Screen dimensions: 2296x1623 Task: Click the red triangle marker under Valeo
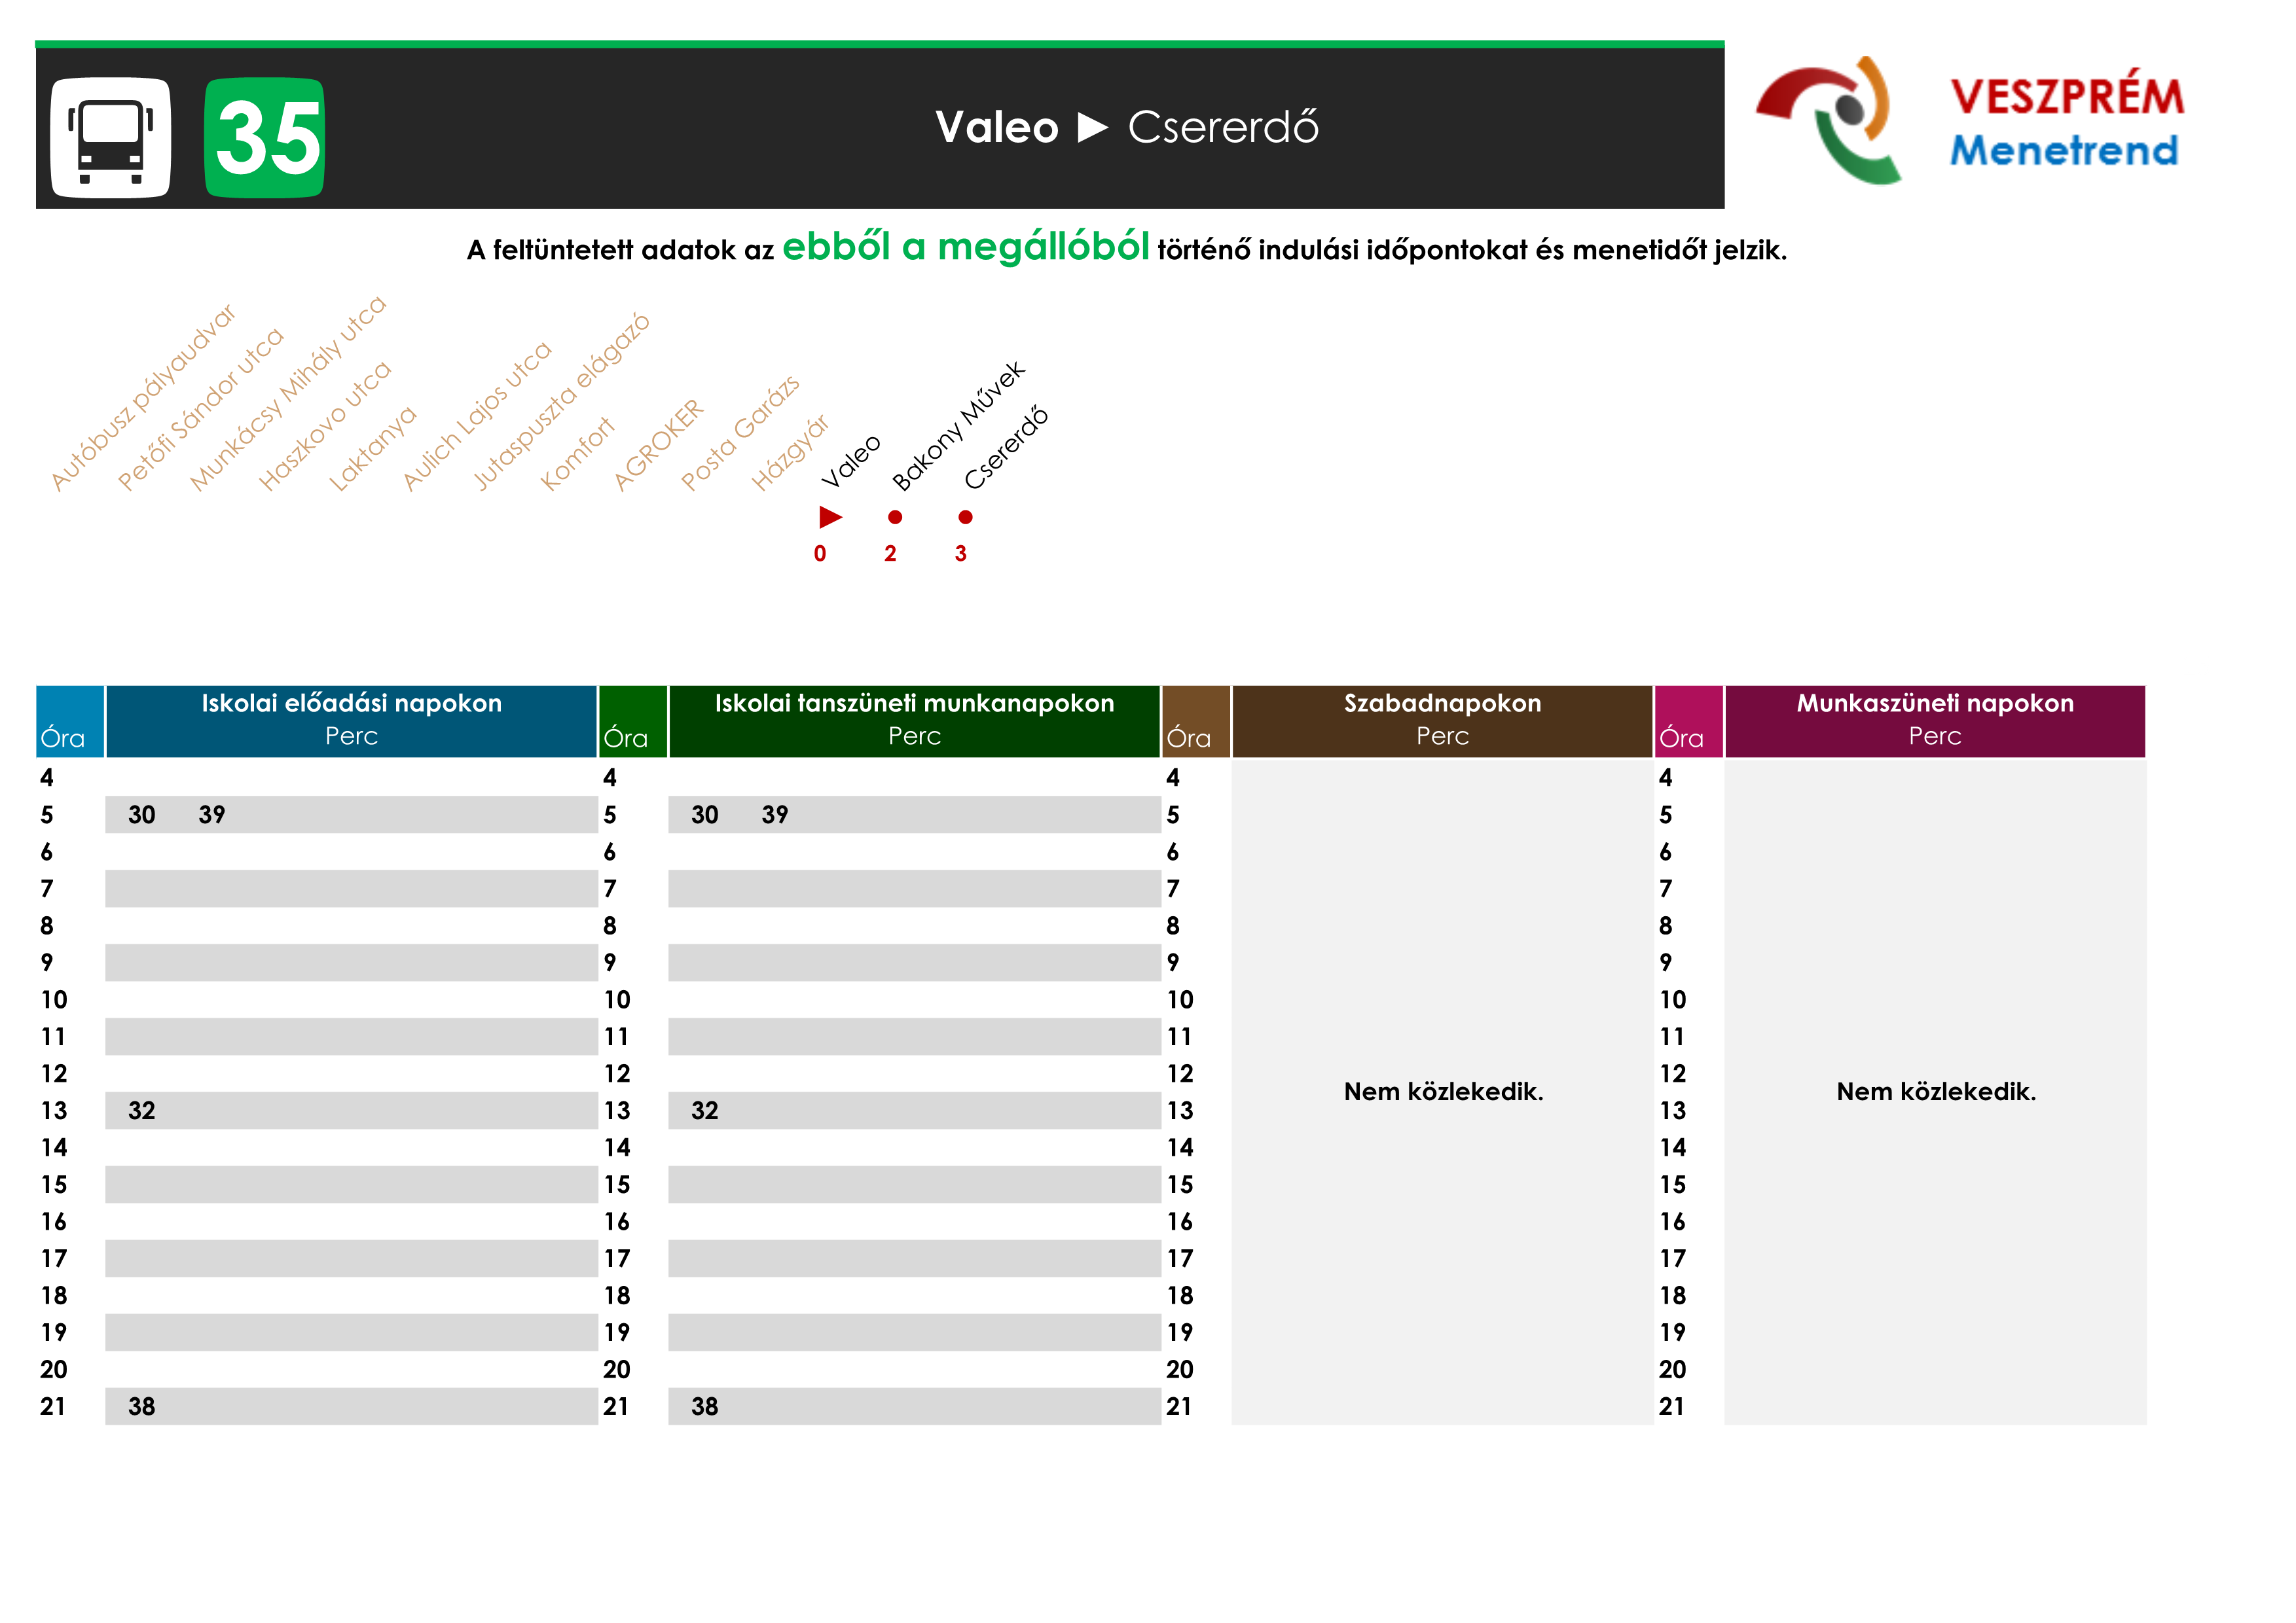coord(830,517)
